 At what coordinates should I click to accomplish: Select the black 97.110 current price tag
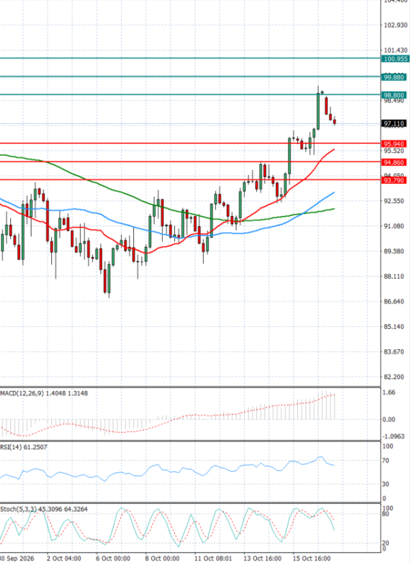pos(394,124)
